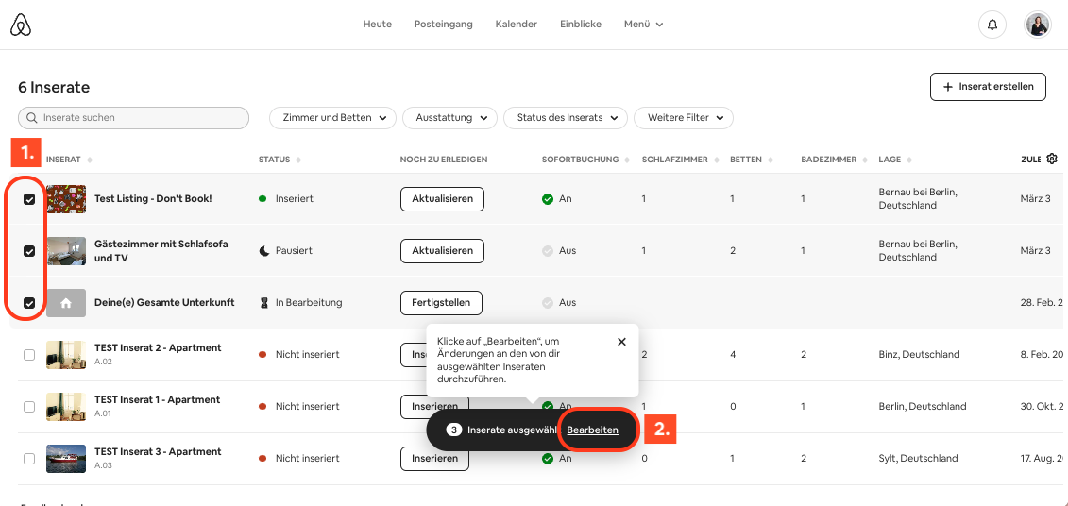This screenshot has width=1068, height=506.
Task: Click the Airbnb logo
Action: [x=21, y=25]
